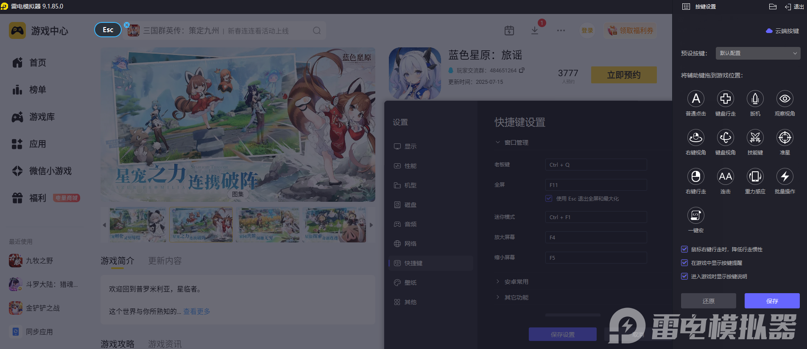The image size is (807, 349).
Task: Choose the 键盘视角 key icon
Action: (726, 137)
